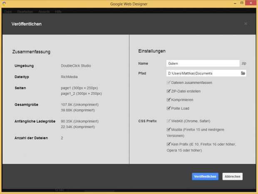Click the folder browse icon next to Pfad

click(x=243, y=73)
